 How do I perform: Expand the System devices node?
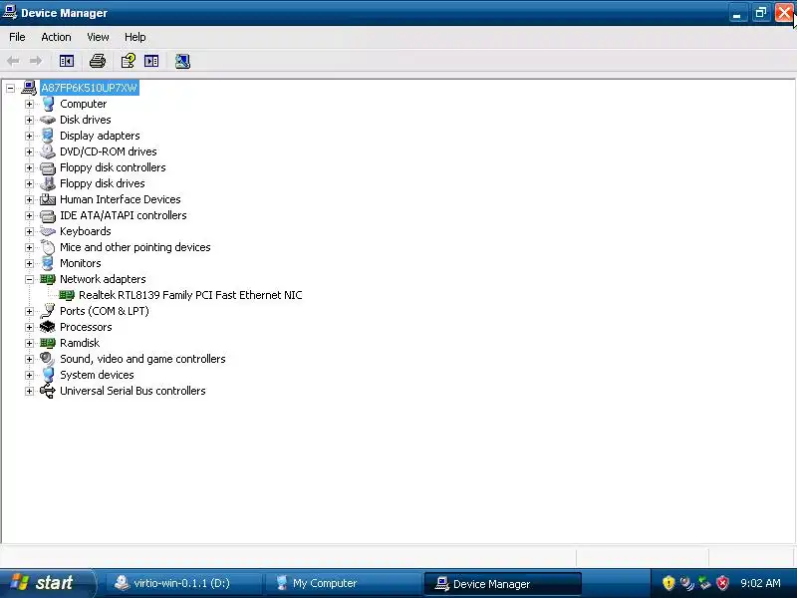[29, 376]
